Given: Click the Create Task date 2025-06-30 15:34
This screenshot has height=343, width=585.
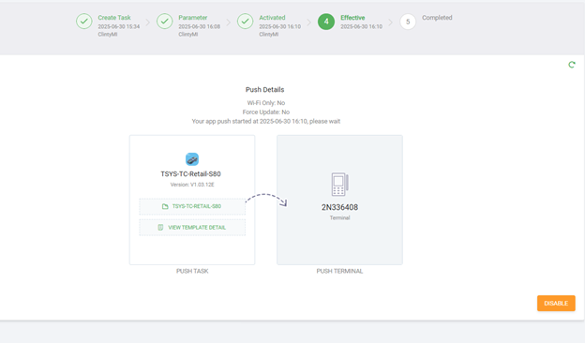Looking at the screenshot, I should pyautogui.click(x=119, y=26).
